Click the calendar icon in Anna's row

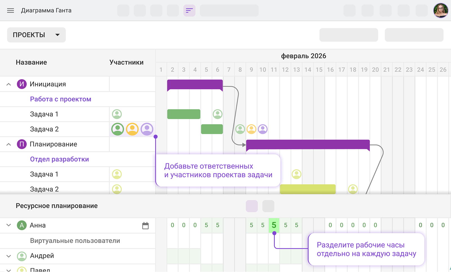pos(145,226)
